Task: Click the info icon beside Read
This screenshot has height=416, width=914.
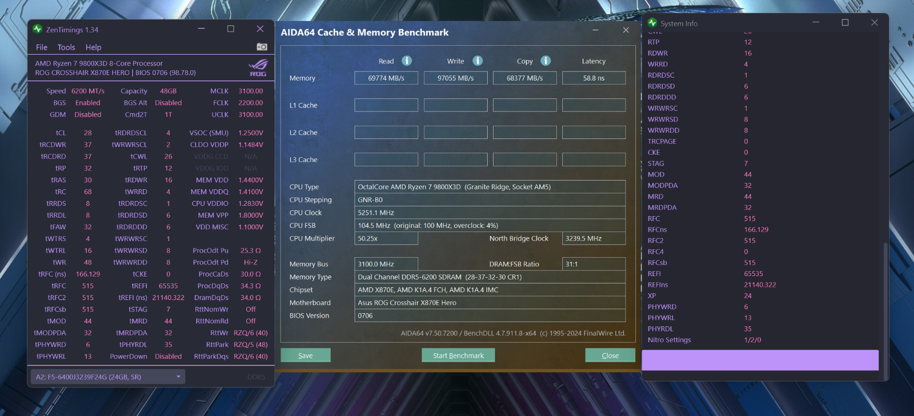Action: [407, 61]
